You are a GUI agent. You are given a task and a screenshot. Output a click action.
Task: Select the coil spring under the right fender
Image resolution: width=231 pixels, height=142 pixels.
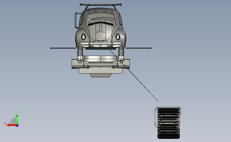click(121, 51)
